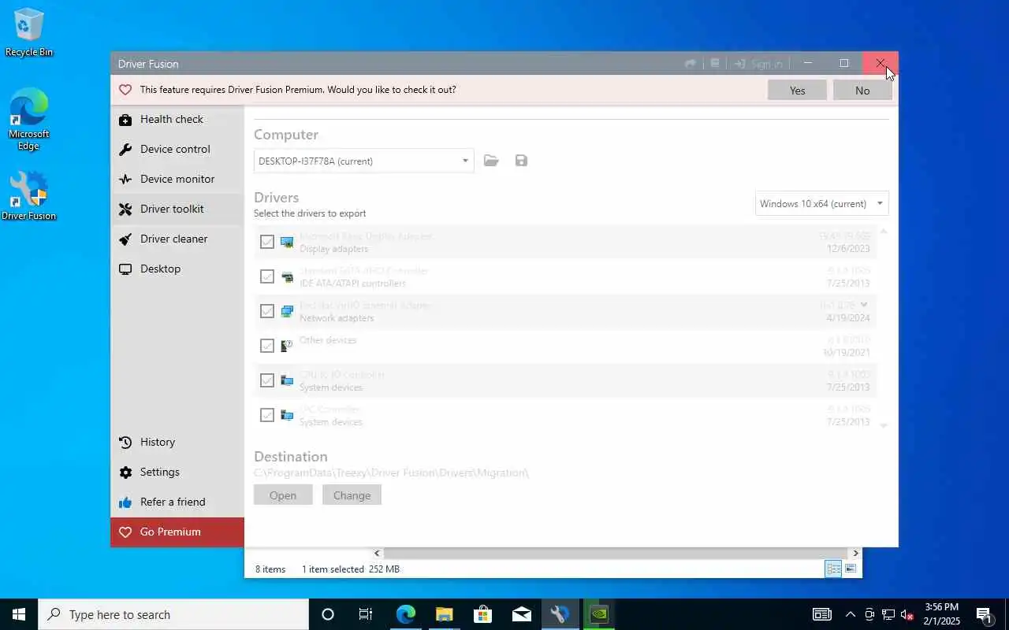The height and width of the screenshot is (630, 1009).
Task: Open the computer selection dropdown
Action: pos(363,161)
